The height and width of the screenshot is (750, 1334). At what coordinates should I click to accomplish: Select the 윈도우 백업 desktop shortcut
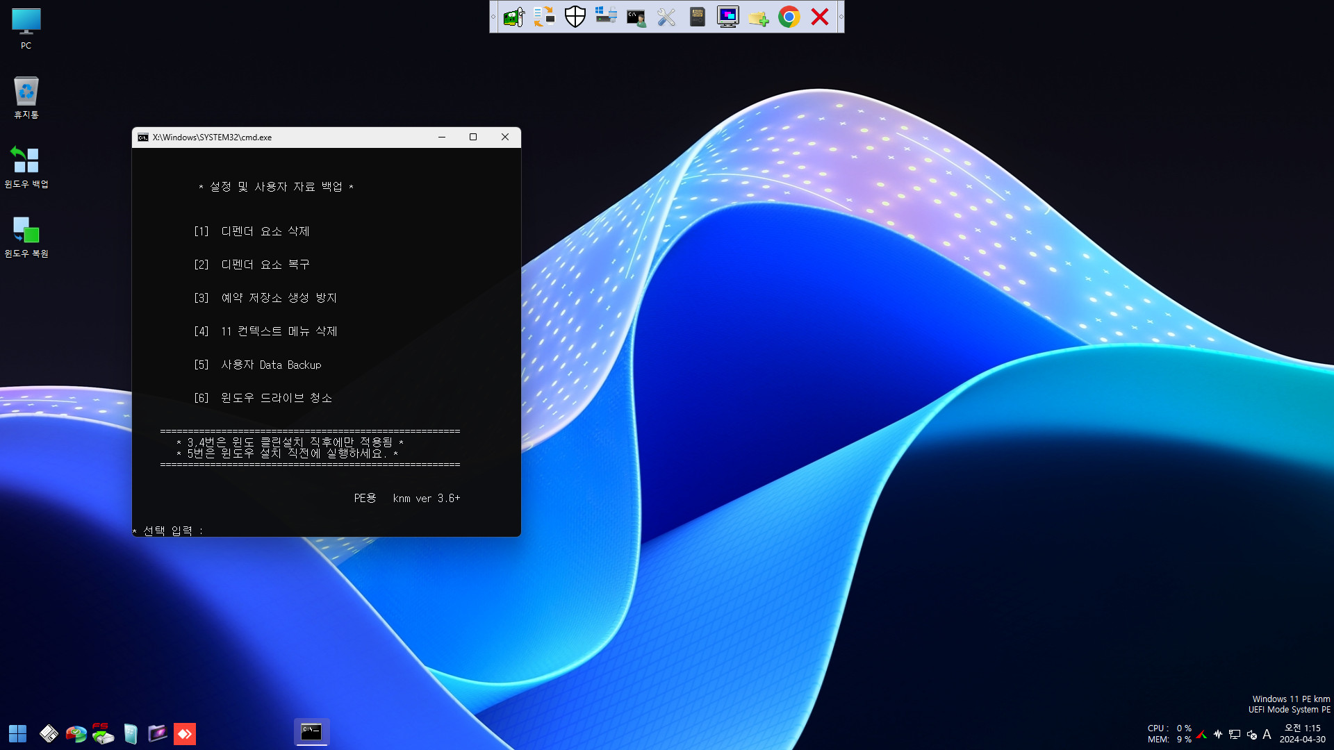(26, 167)
